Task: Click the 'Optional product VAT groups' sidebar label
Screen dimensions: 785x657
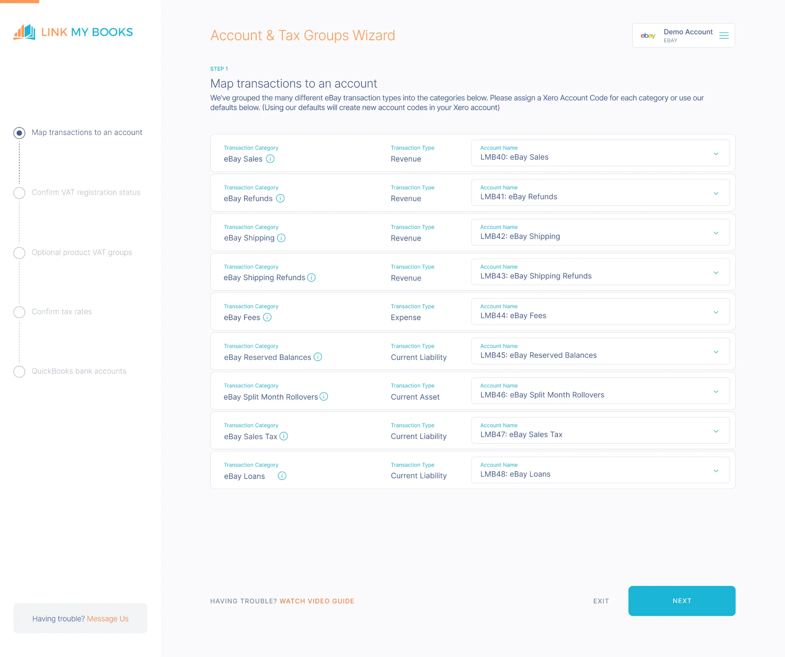Action: (x=82, y=253)
